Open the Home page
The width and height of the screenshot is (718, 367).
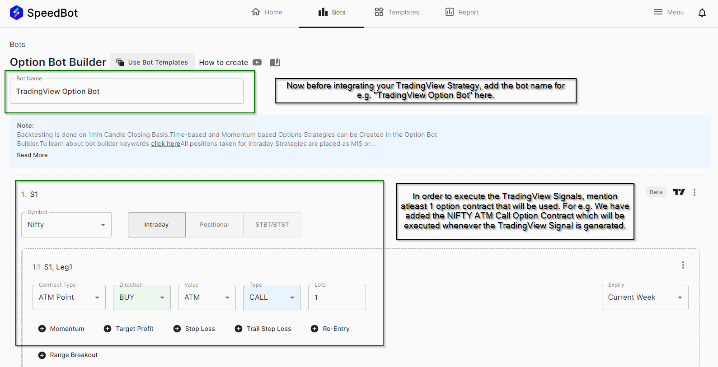coord(267,12)
